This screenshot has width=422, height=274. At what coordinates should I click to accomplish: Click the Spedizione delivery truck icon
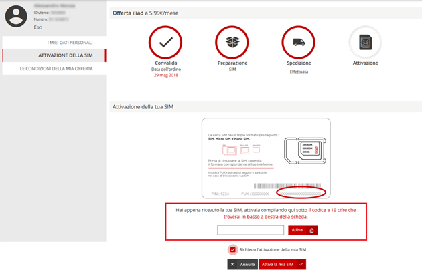298,42
